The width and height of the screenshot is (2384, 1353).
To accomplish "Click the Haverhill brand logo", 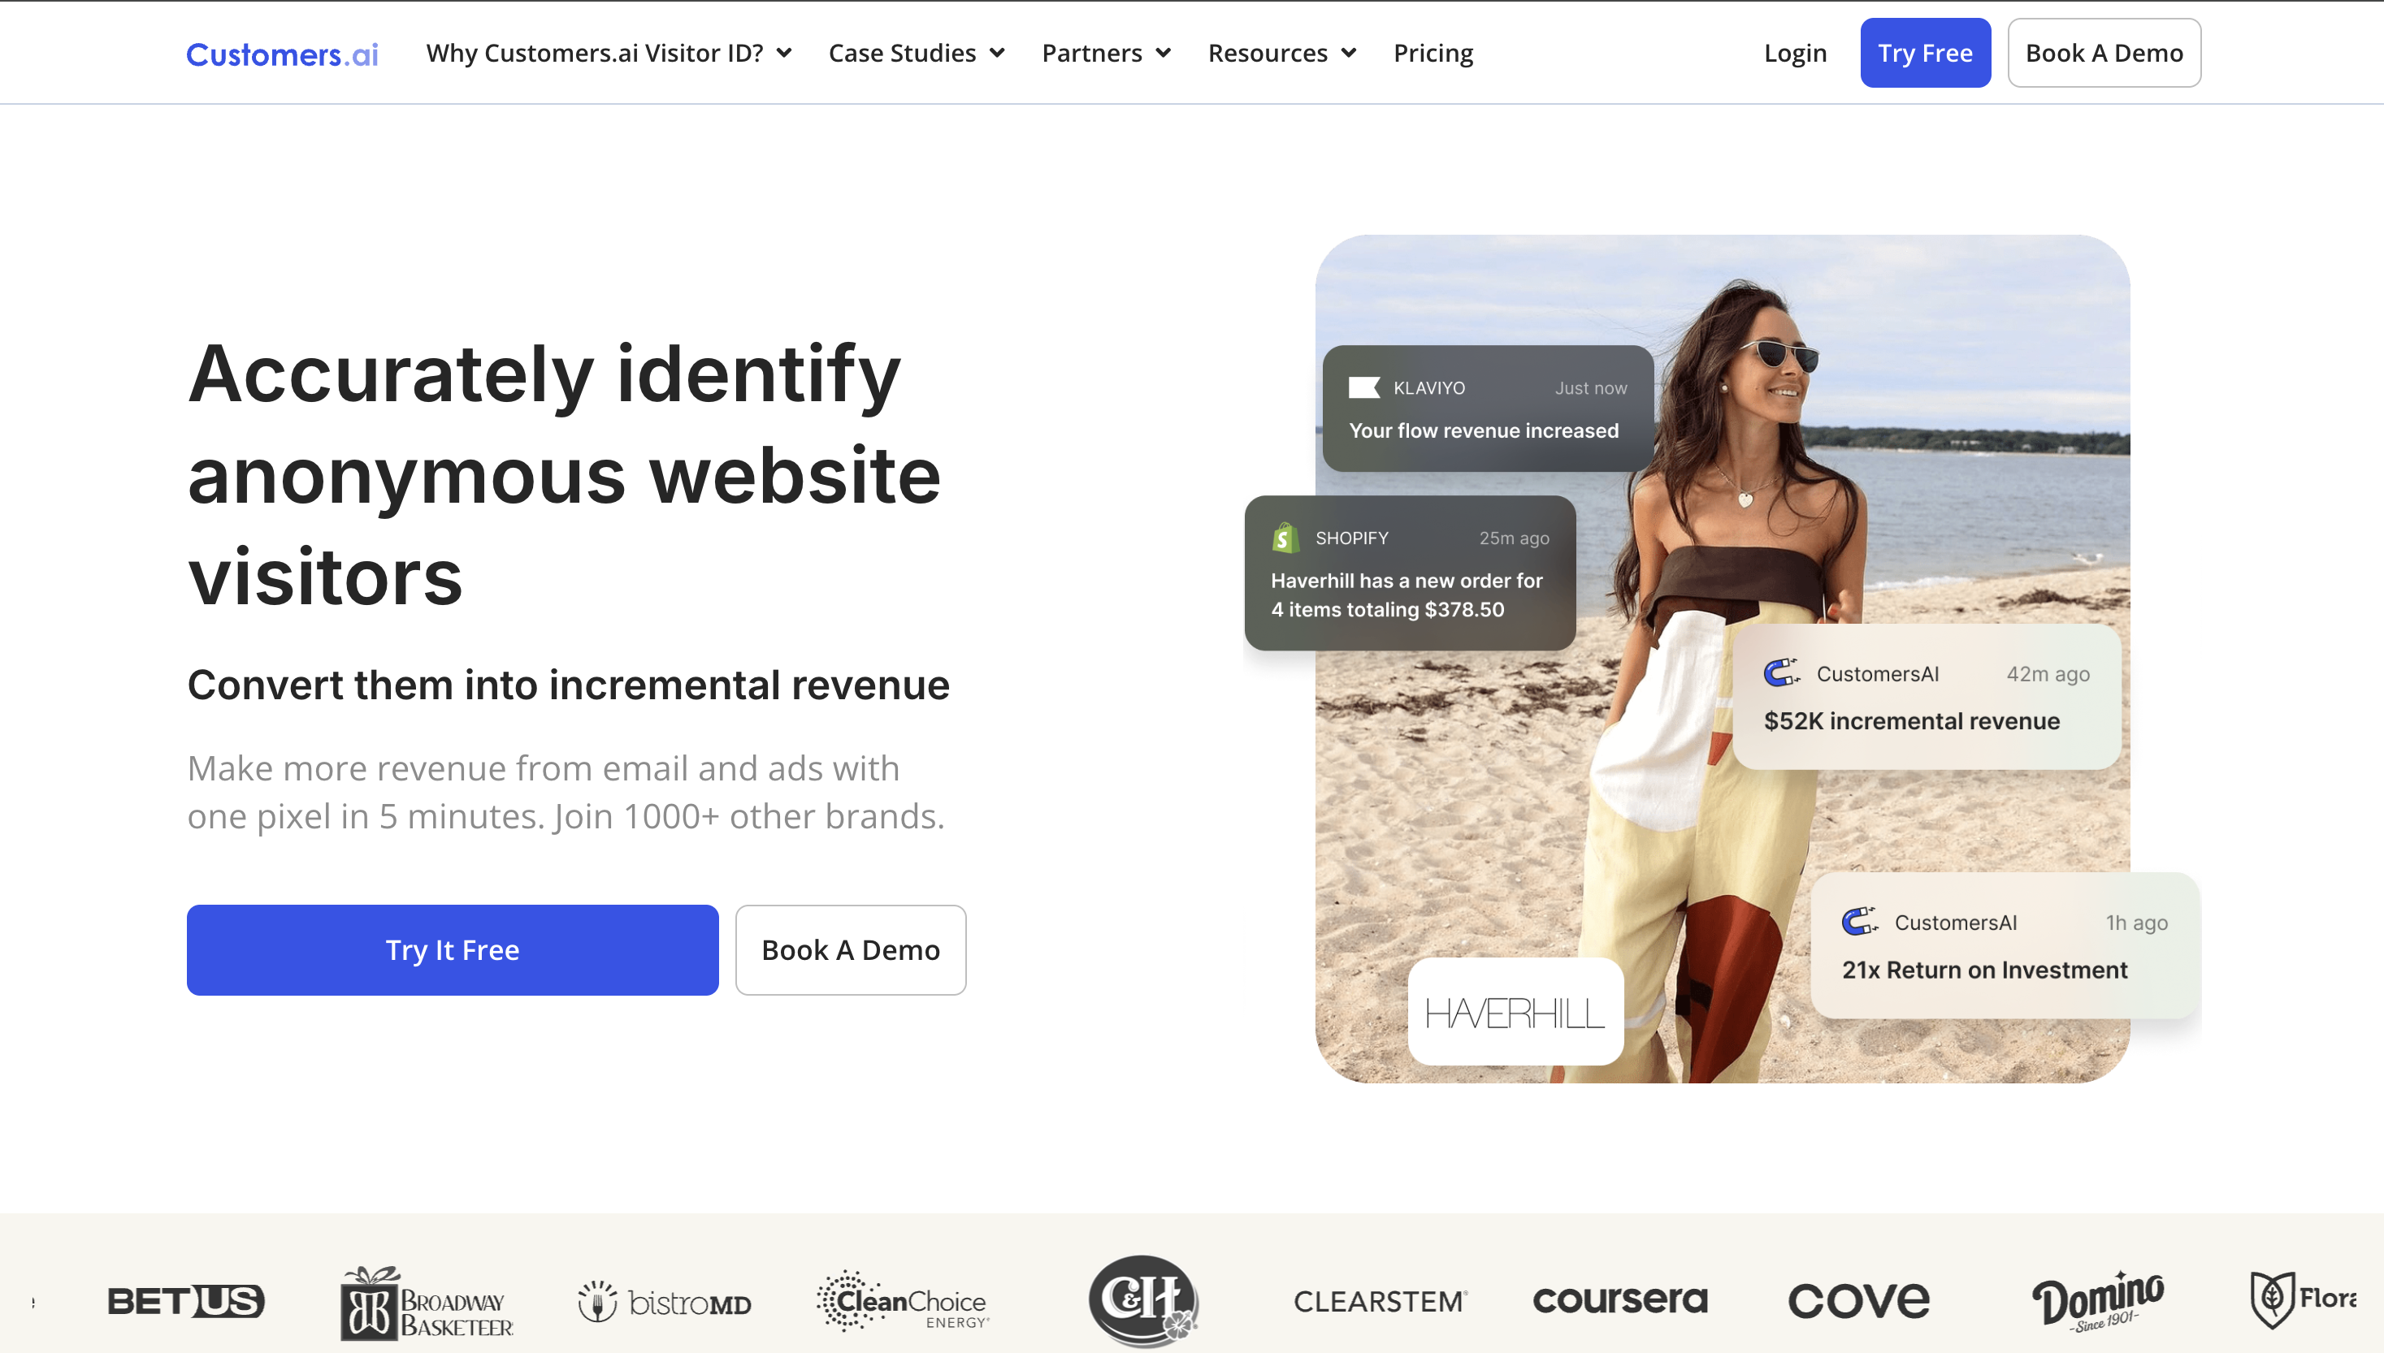I will point(1515,1012).
